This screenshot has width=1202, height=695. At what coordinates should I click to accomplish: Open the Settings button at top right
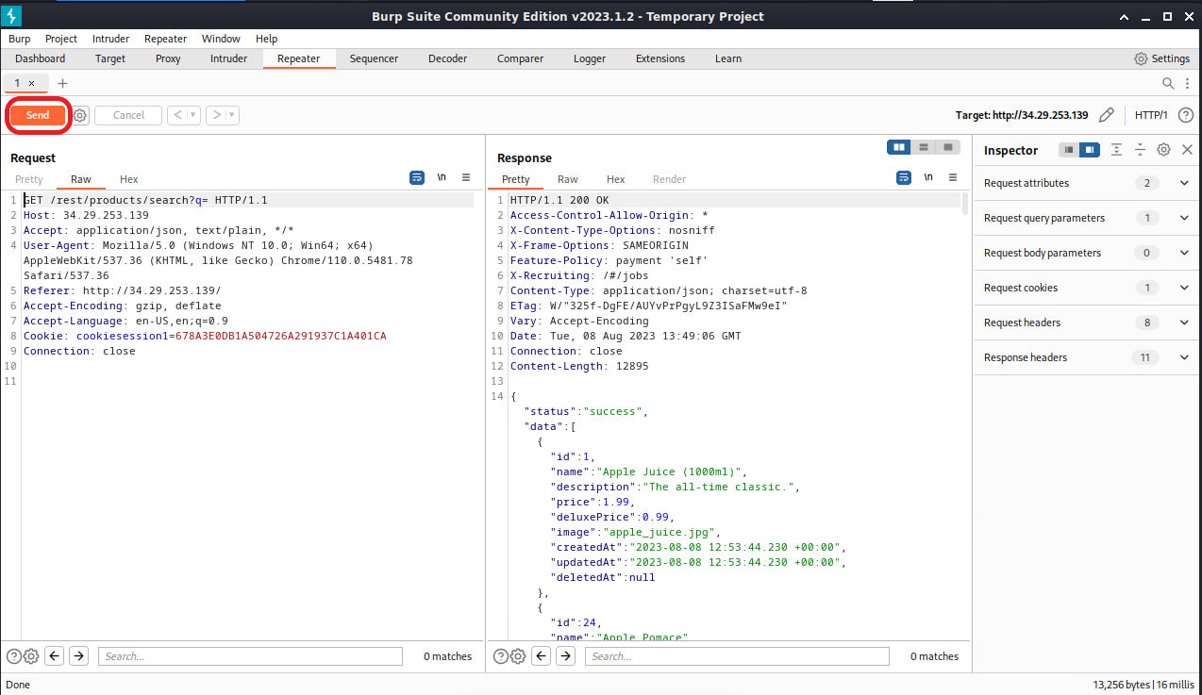1161,58
